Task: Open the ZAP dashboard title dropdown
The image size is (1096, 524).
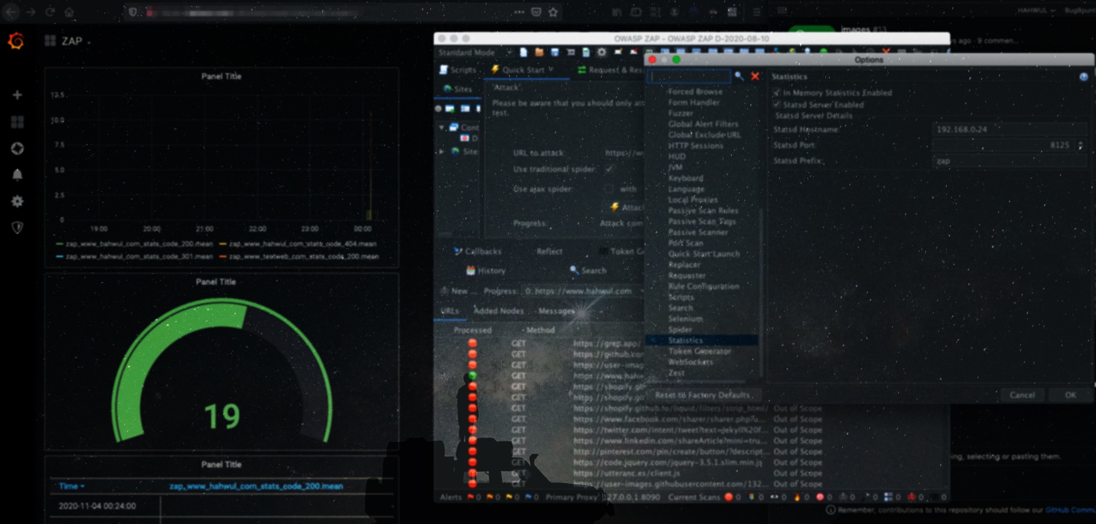Action: click(76, 41)
